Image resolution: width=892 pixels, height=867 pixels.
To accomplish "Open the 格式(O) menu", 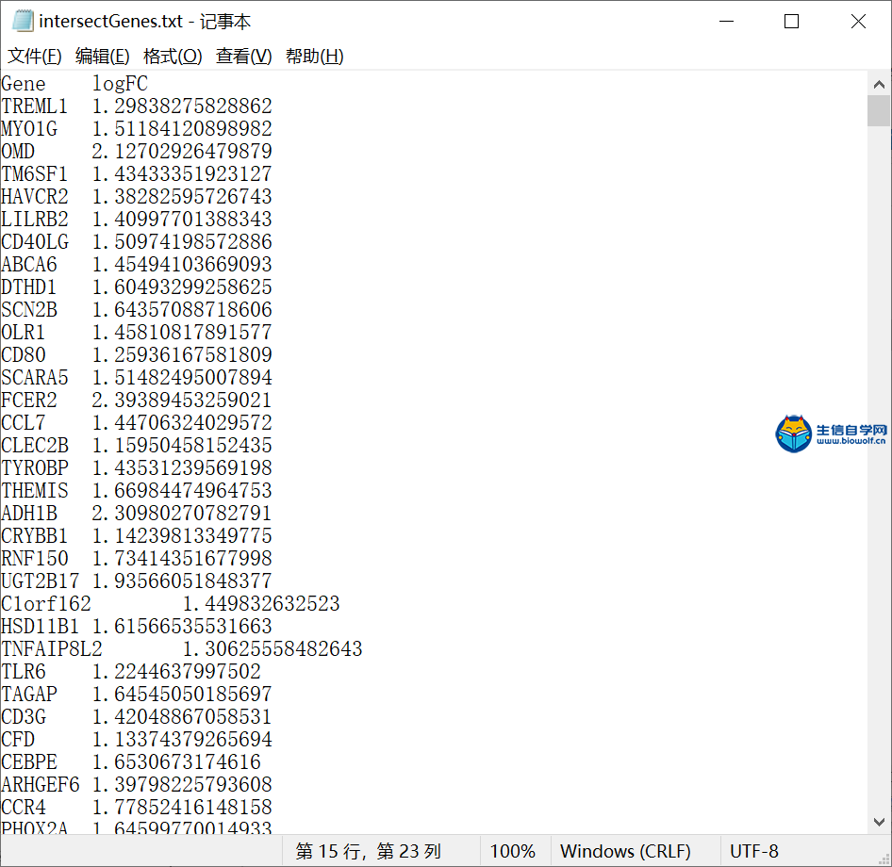I will pyautogui.click(x=173, y=57).
